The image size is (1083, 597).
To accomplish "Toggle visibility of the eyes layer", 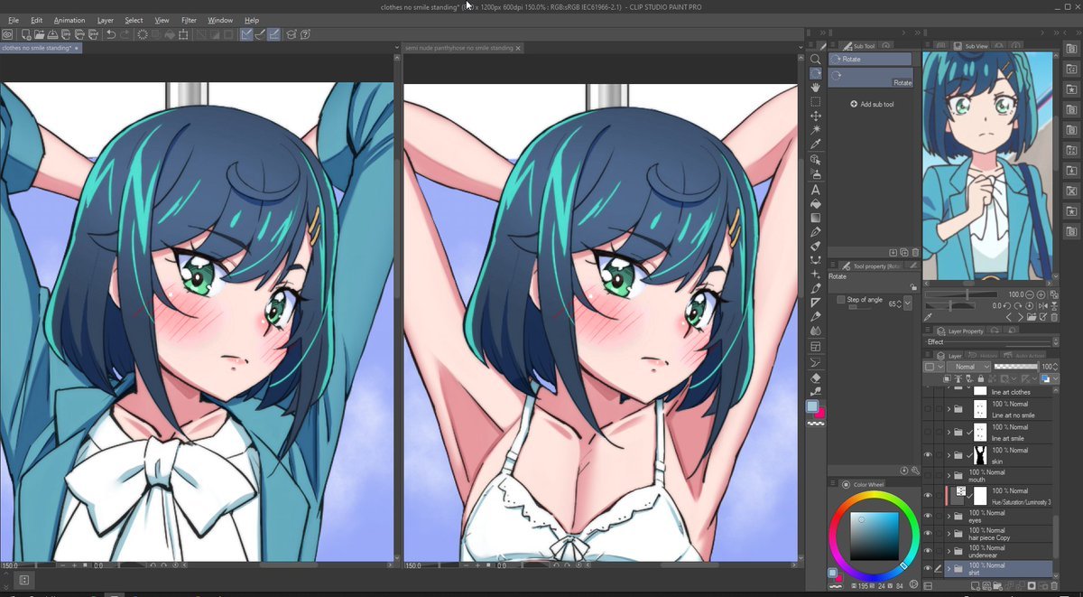I will [x=927, y=518].
